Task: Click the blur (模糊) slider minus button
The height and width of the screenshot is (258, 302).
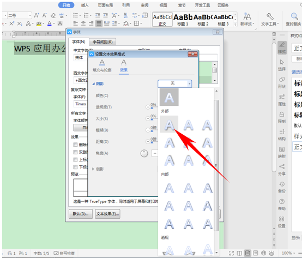Action: point(148,130)
